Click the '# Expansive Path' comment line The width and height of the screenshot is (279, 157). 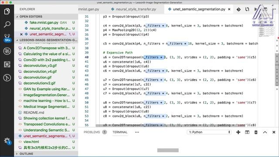(x=118, y=53)
